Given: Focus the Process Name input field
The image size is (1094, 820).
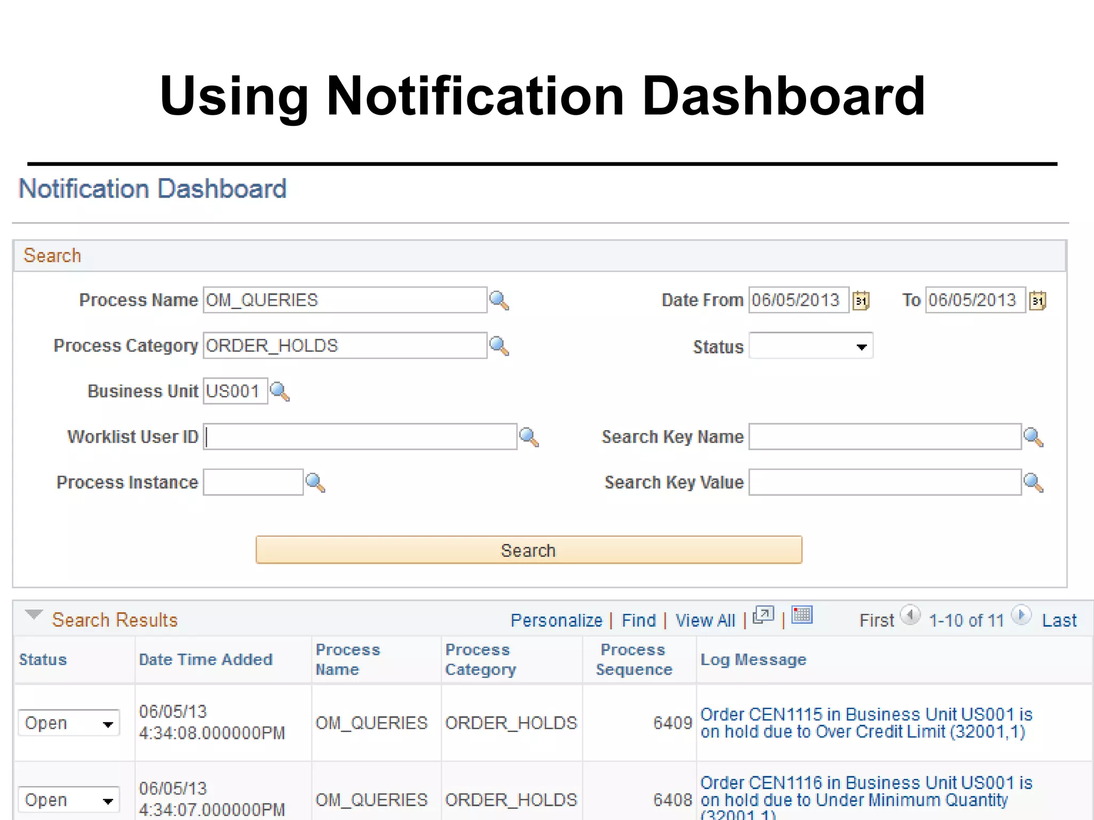Looking at the screenshot, I should coord(345,300).
